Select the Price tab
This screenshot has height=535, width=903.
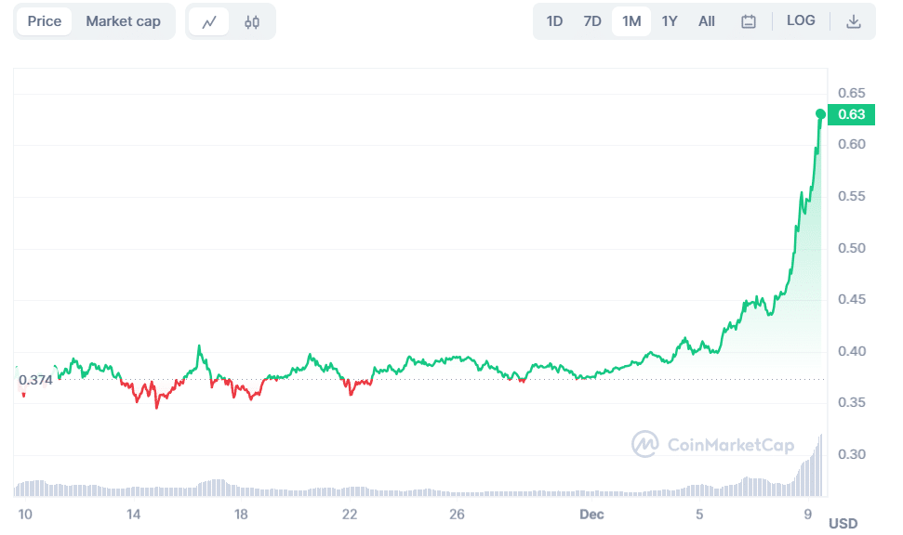point(45,21)
